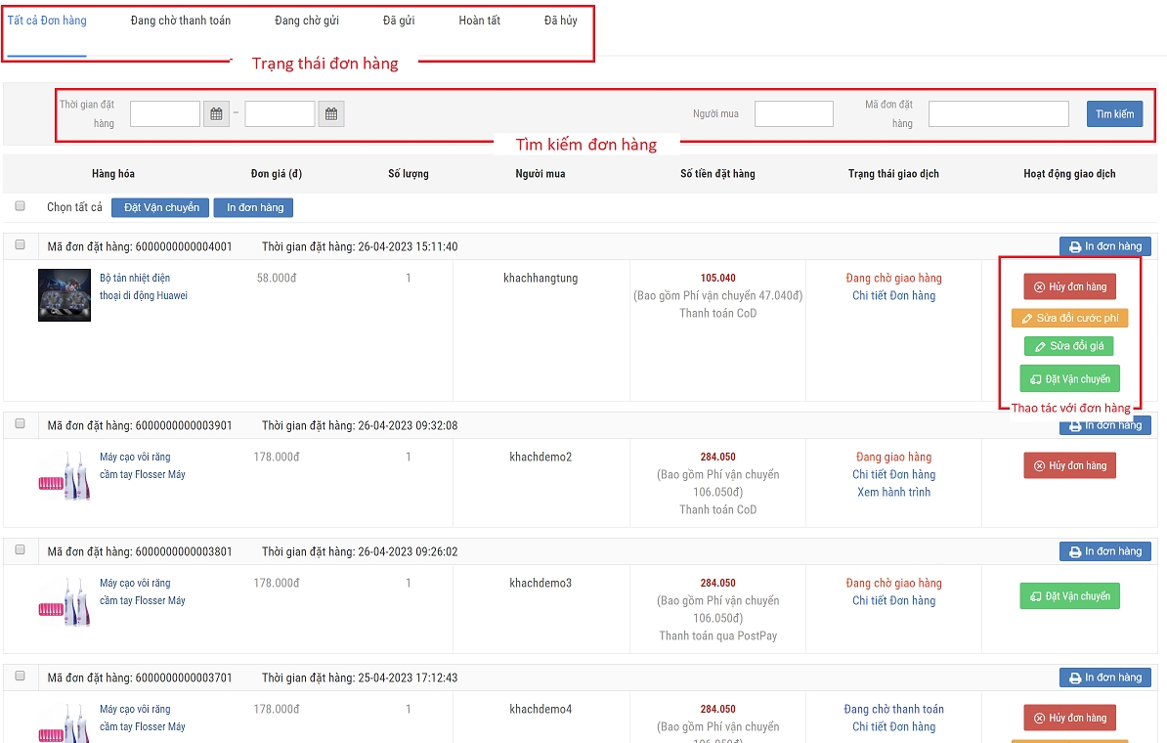The height and width of the screenshot is (743, 1167).
Task: Open Xem hành trình for the khachdemo2 order
Action: [x=893, y=492]
